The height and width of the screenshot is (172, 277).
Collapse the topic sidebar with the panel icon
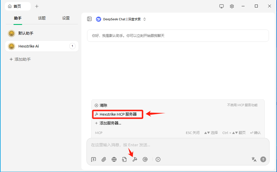[x=89, y=19]
